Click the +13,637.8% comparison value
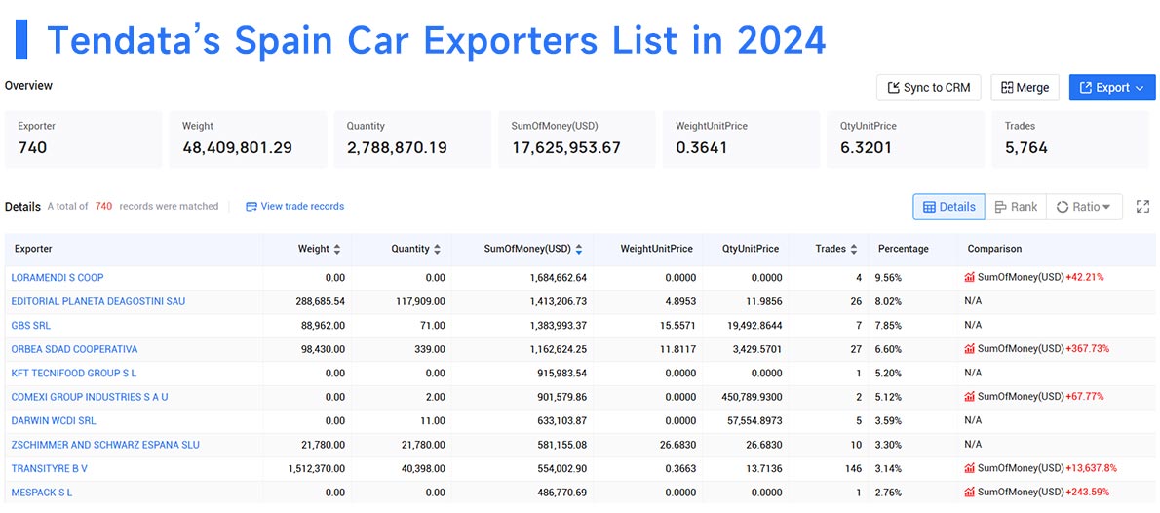 pos(1091,468)
